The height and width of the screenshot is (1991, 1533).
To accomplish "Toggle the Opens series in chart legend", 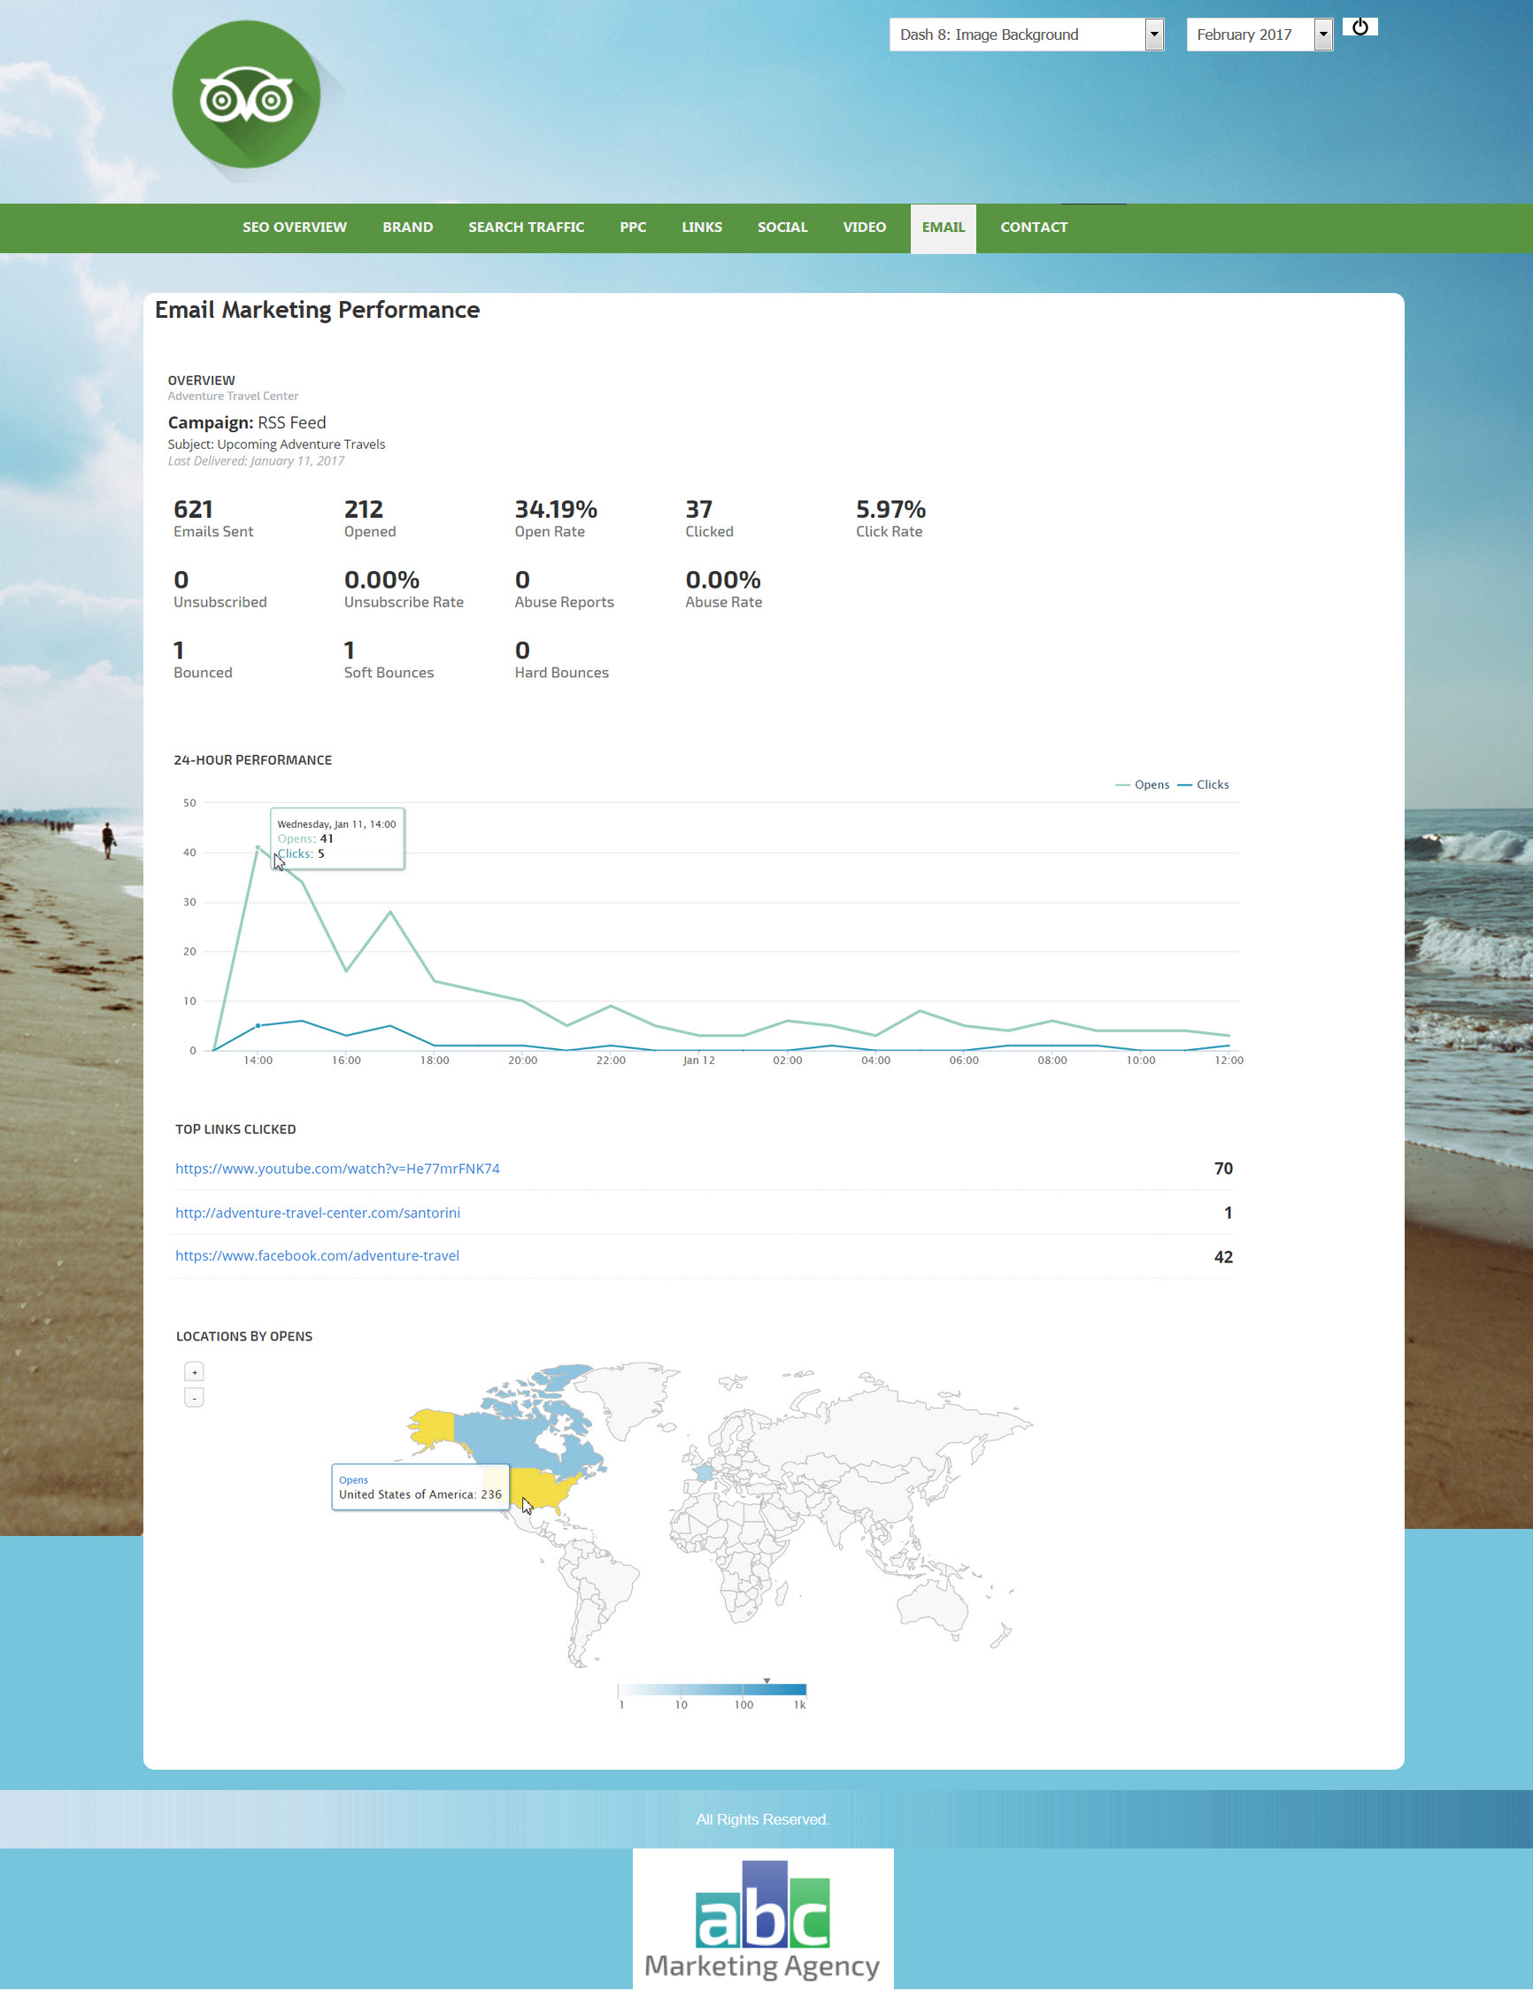I will (x=1143, y=785).
